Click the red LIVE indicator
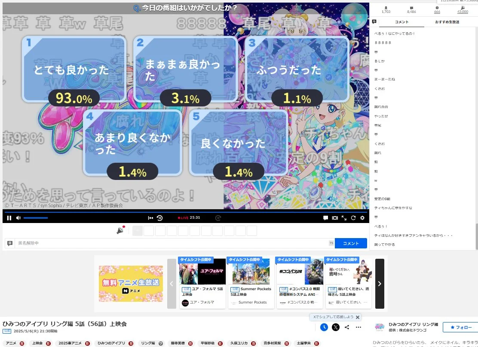 (183, 218)
